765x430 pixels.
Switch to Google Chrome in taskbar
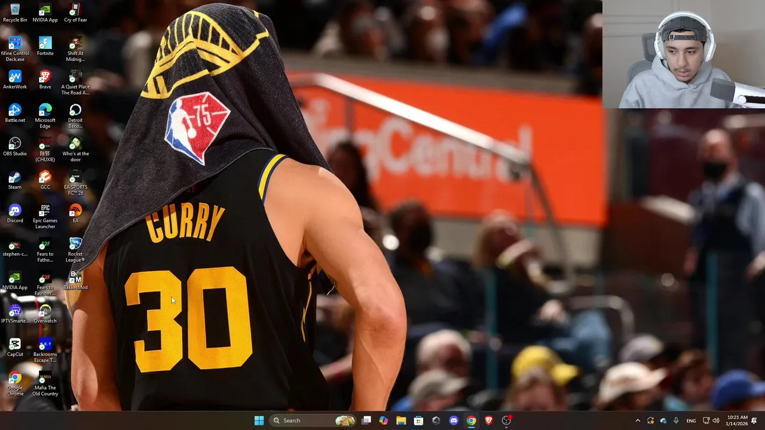click(472, 420)
